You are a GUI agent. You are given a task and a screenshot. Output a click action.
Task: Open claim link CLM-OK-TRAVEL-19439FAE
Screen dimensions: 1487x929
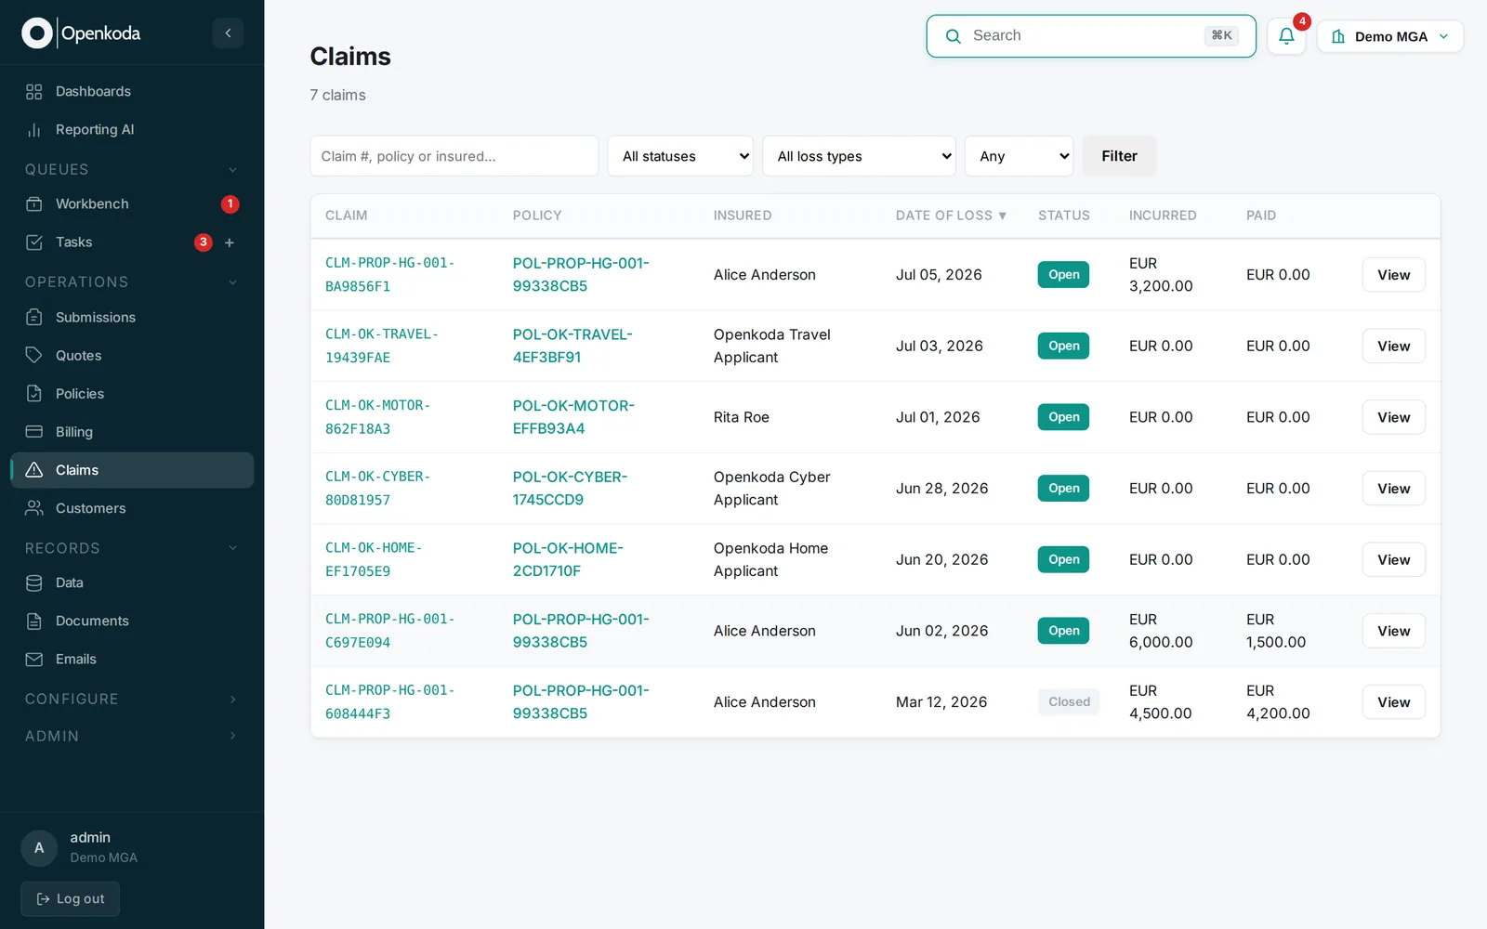(x=381, y=346)
